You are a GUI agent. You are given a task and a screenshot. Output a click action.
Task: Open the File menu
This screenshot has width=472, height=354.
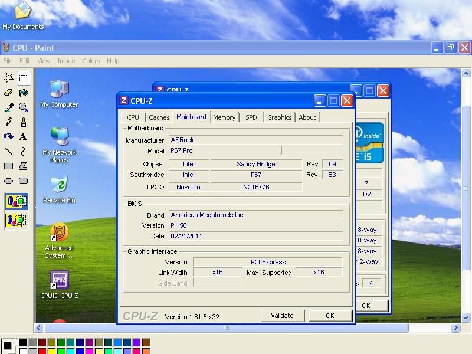tap(8, 61)
